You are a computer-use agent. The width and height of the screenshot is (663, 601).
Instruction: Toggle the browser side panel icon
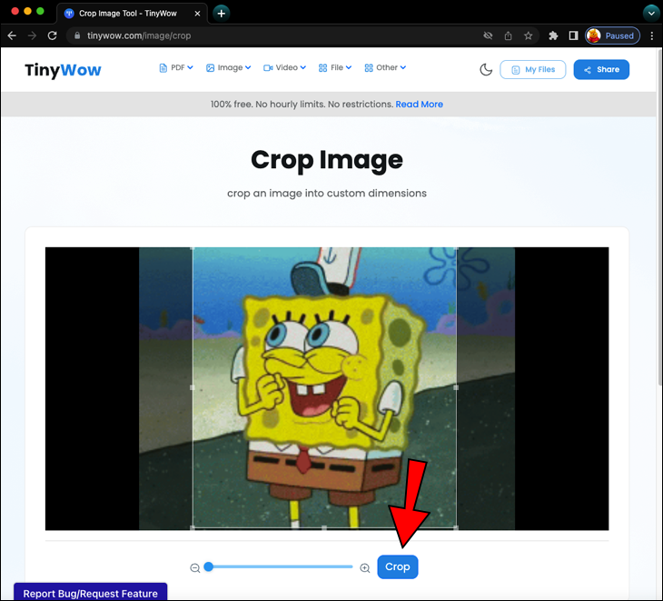click(573, 36)
